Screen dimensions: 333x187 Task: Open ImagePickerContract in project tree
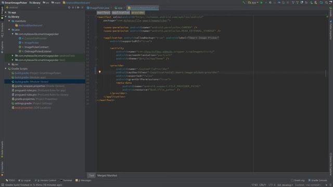[36, 47]
